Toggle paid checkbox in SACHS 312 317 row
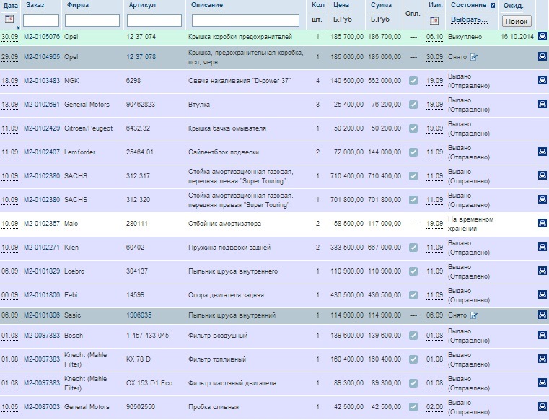The width and height of the screenshot is (549, 420). [x=413, y=176]
